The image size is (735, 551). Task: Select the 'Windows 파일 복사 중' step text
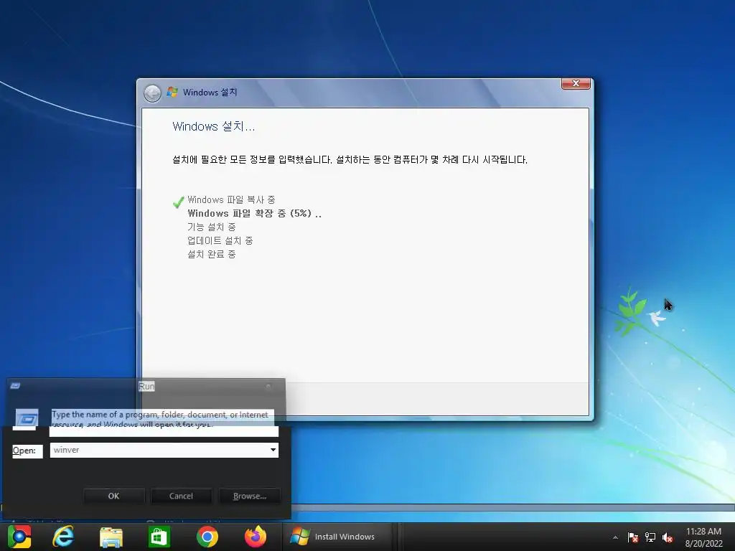[x=231, y=199]
